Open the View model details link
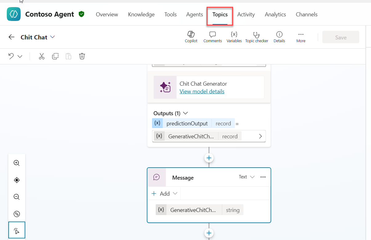Screen dimensions: 371x240 [x=202, y=92]
